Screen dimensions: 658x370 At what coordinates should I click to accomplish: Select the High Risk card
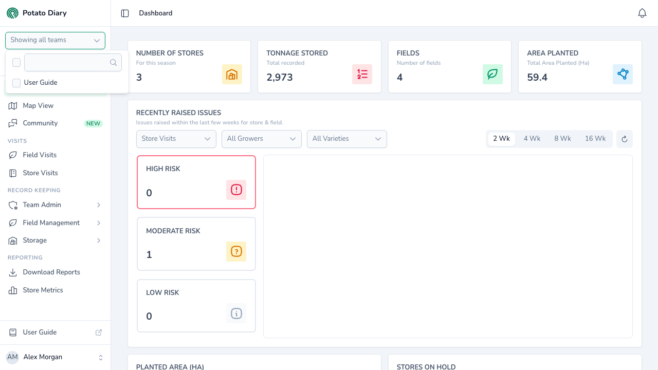coord(196,182)
